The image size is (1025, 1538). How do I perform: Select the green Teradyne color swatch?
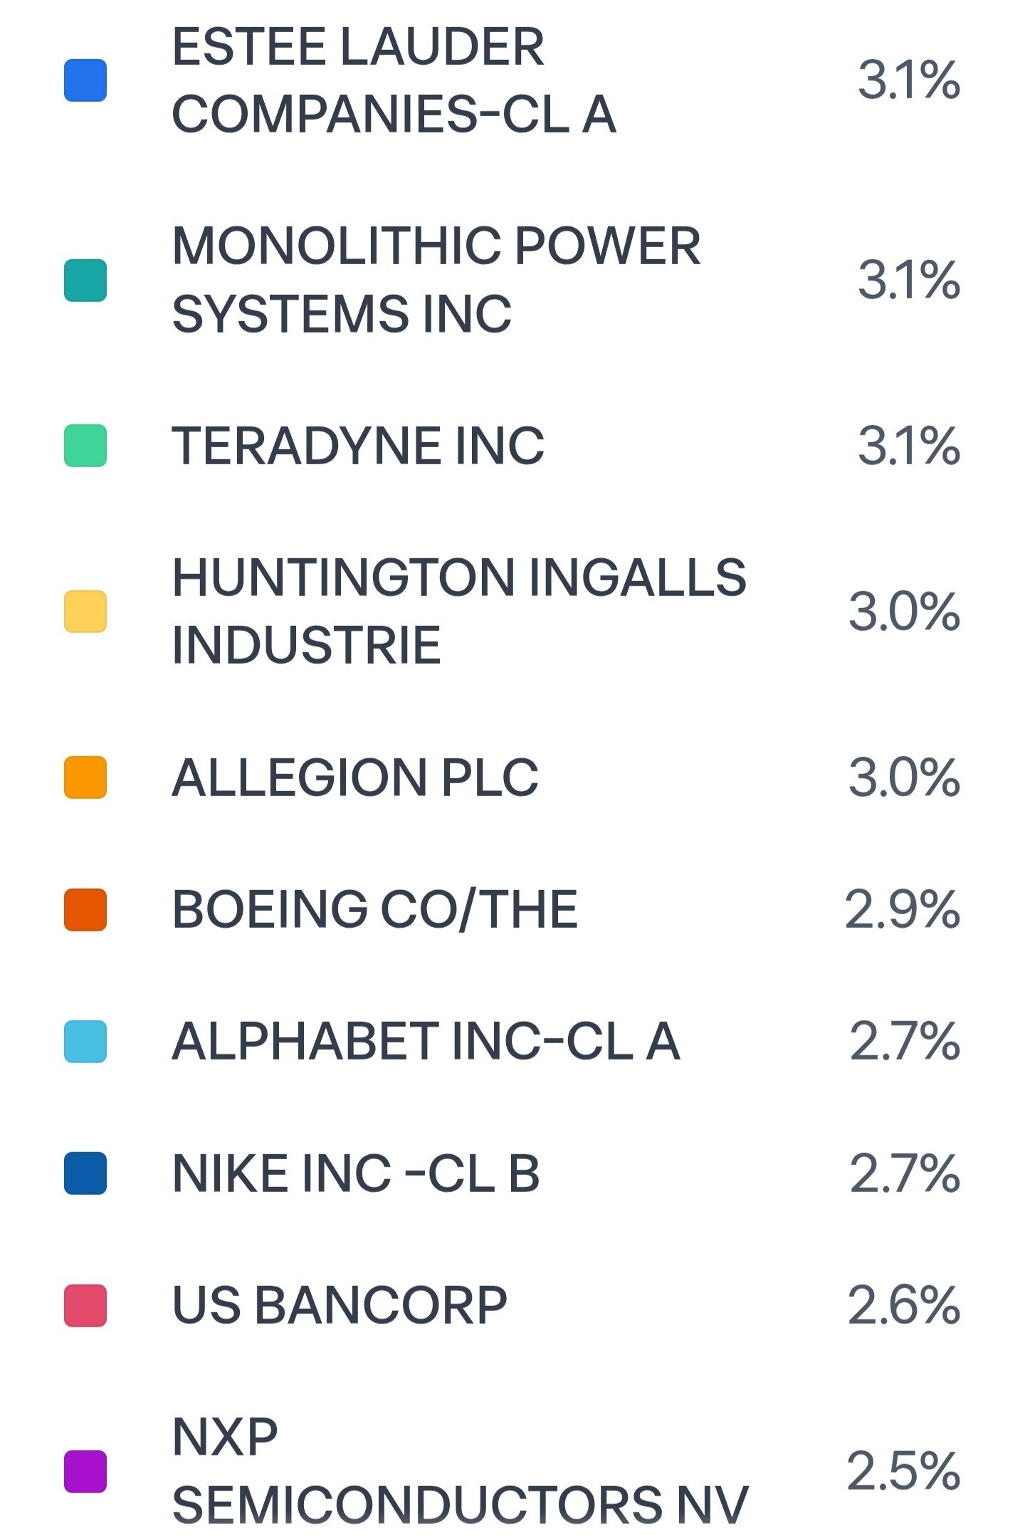(x=85, y=446)
